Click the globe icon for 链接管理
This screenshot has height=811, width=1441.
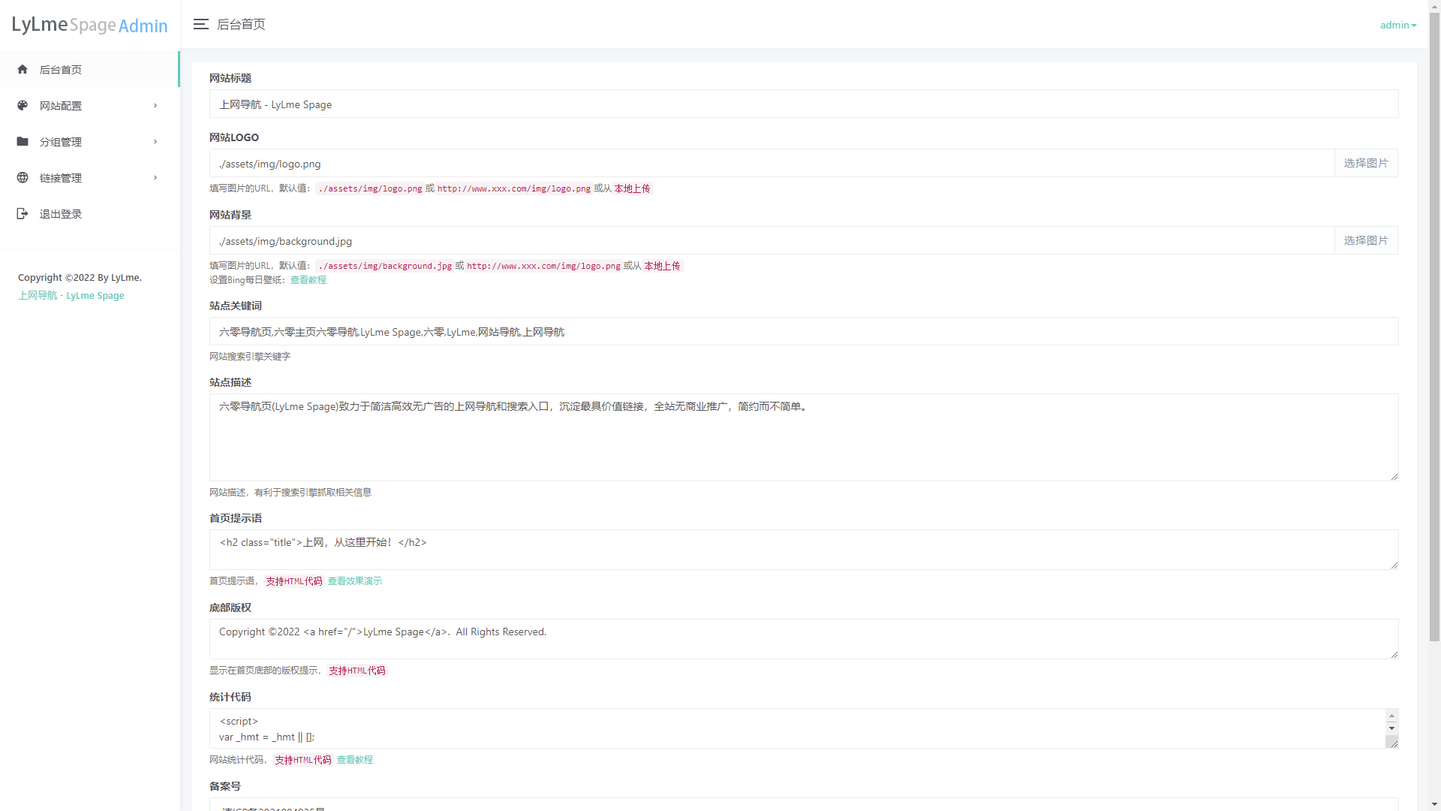[x=23, y=177]
